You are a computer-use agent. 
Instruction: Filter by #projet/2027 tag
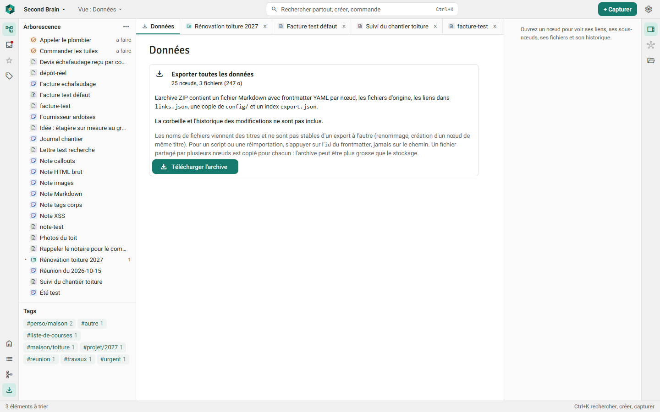click(x=103, y=347)
